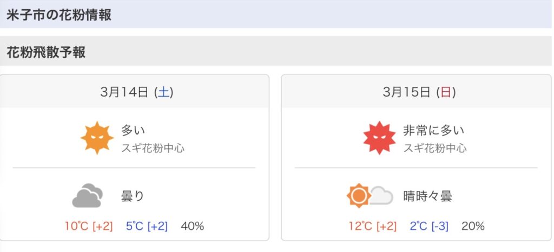Image resolution: width=554 pixels, height=252 pixels.
Task: Click the gray cloudy weather icon
Action: (x=87, y=196)
